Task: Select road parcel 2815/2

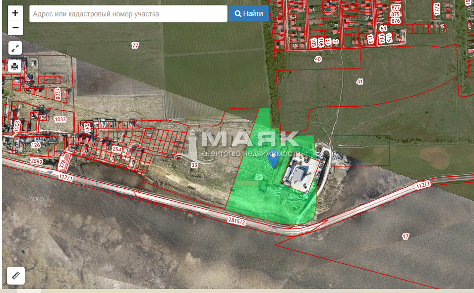Action: click(x=237, y=221)
